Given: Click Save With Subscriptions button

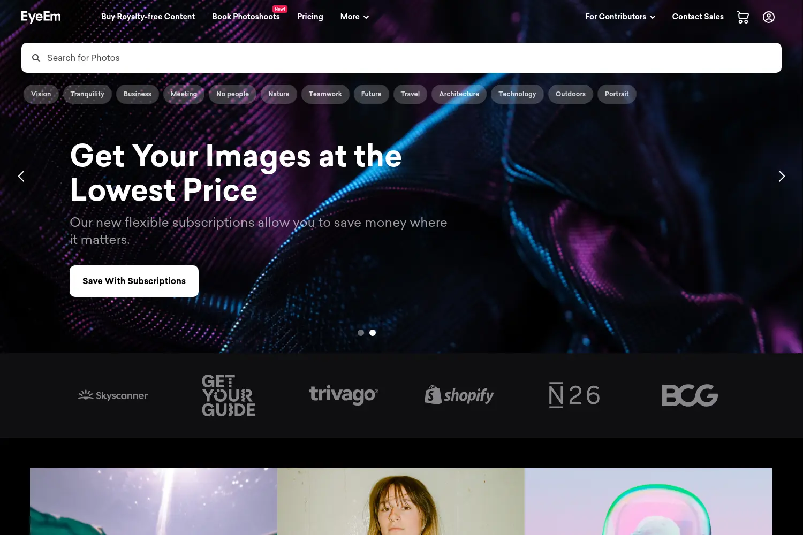Looking at the screenshot, I should tap(134, 281).
